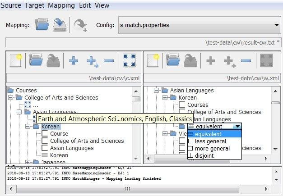Open target tree file folder icon
283x196 pixels.
[x=173, y=60]
